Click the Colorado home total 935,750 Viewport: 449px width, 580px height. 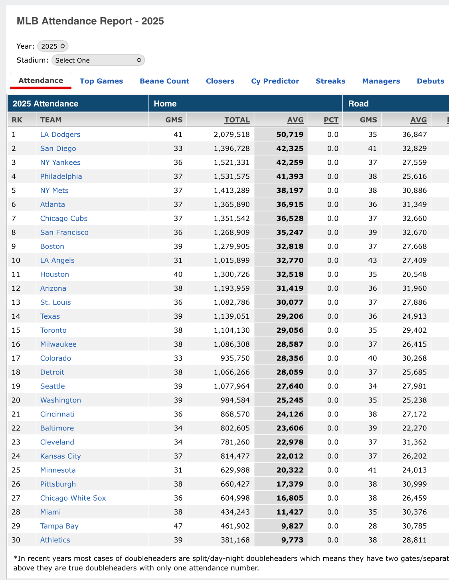click(x=235, y=358)
